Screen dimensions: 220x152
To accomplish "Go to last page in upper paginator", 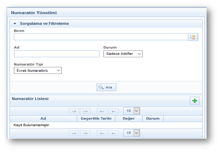I will click(x=114, y=111).
